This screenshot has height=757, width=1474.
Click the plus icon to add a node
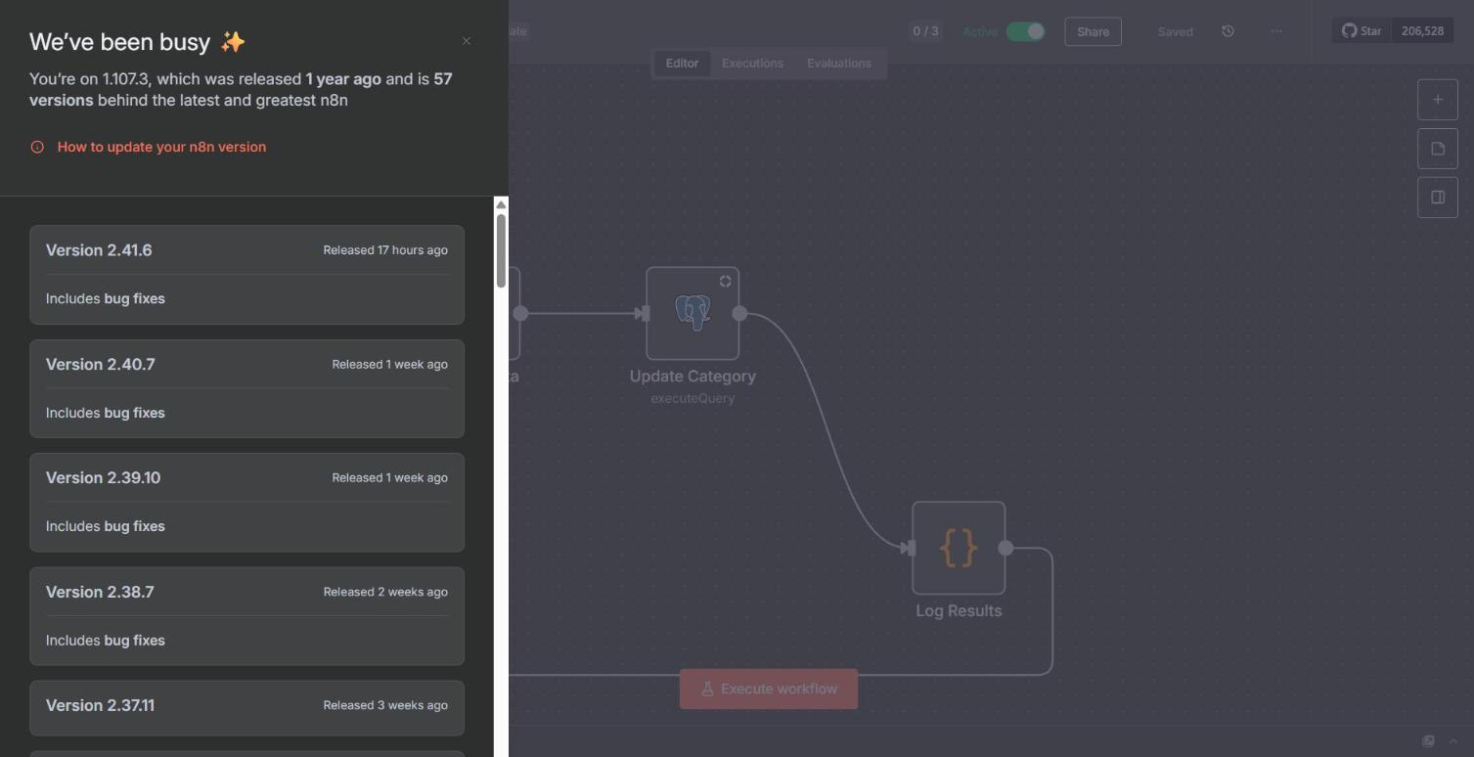[1438, 100]
